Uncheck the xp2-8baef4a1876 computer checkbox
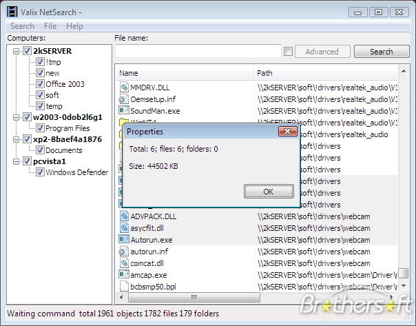416x326 pixels. (x=27, y=139)
